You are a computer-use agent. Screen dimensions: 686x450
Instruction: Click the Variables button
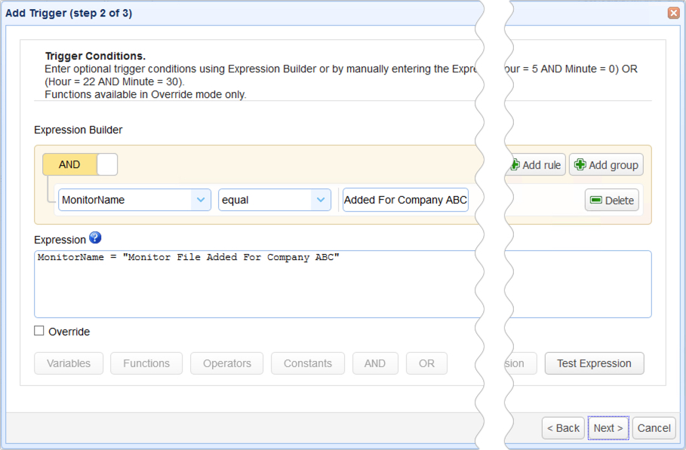68,363
